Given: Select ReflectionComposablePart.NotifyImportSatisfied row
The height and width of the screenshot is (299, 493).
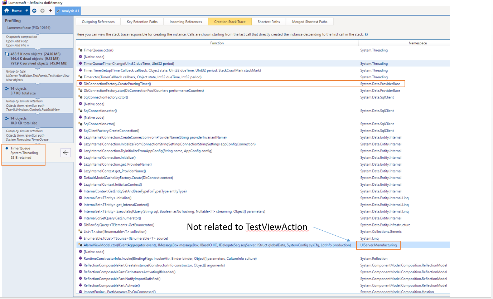Looking at the screenshot, I should 263,279.
